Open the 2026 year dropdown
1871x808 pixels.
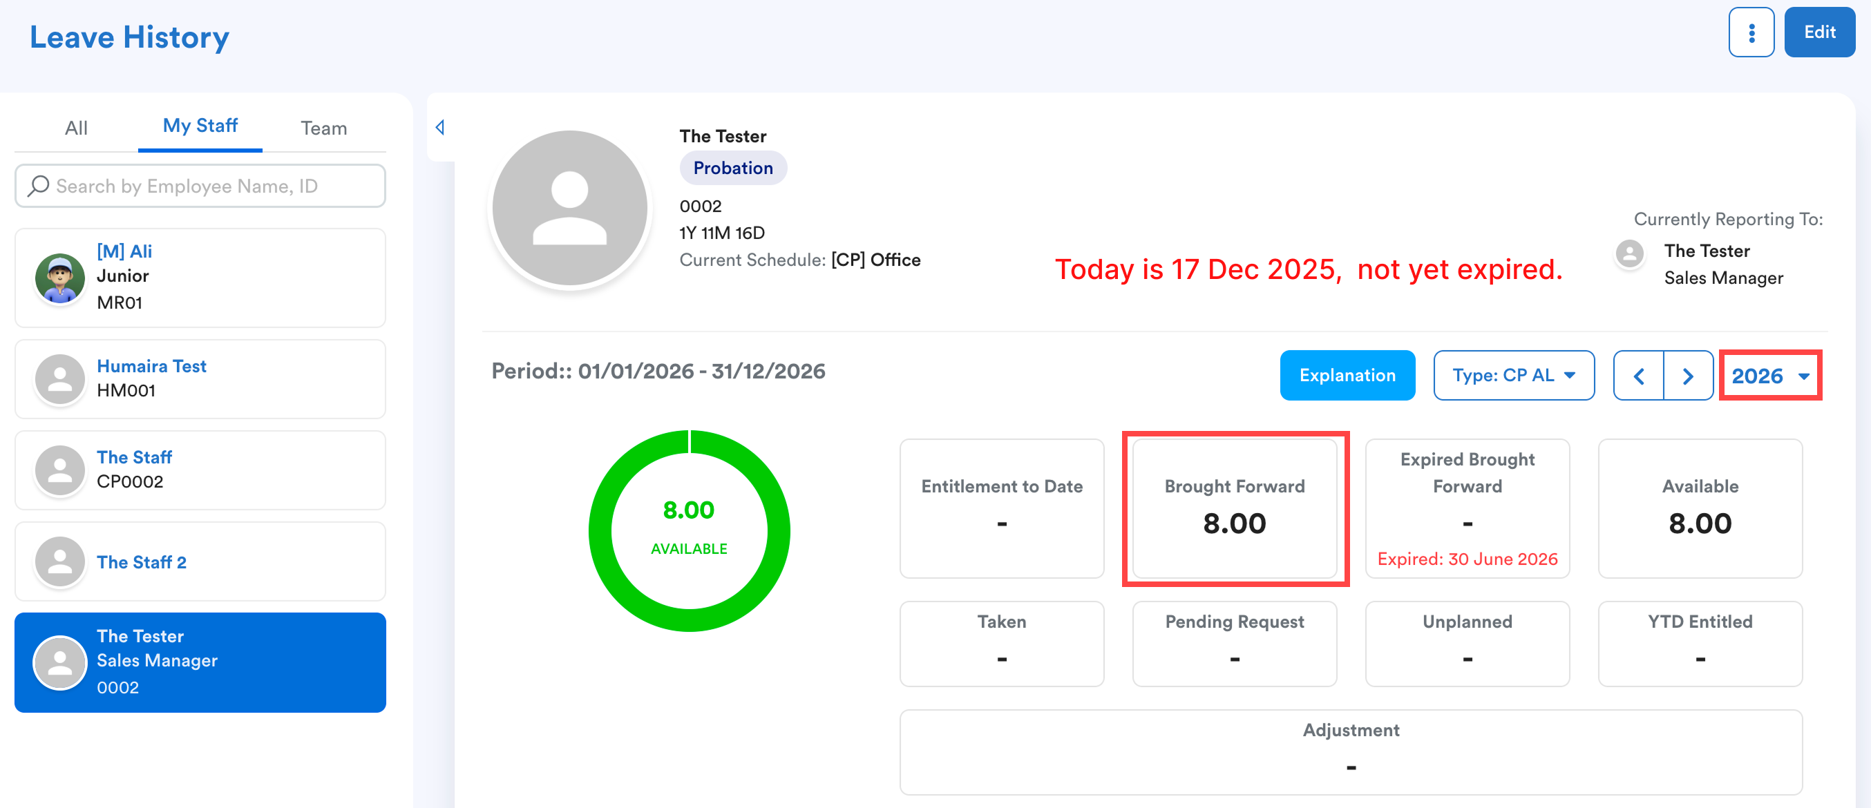click(x=1769, y=375)
